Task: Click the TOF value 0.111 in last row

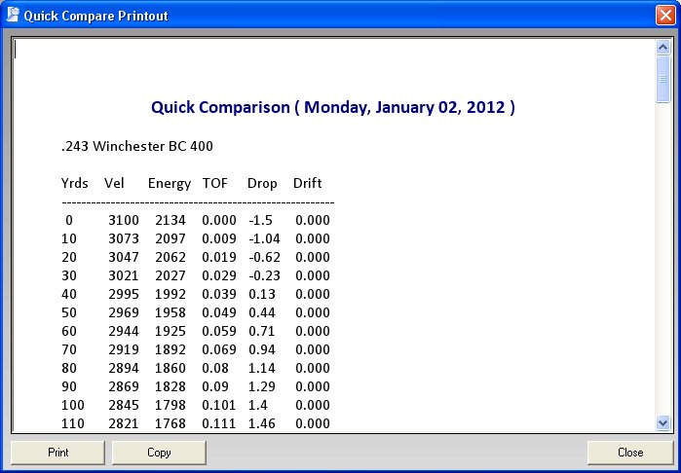Action: pos(218,423)
